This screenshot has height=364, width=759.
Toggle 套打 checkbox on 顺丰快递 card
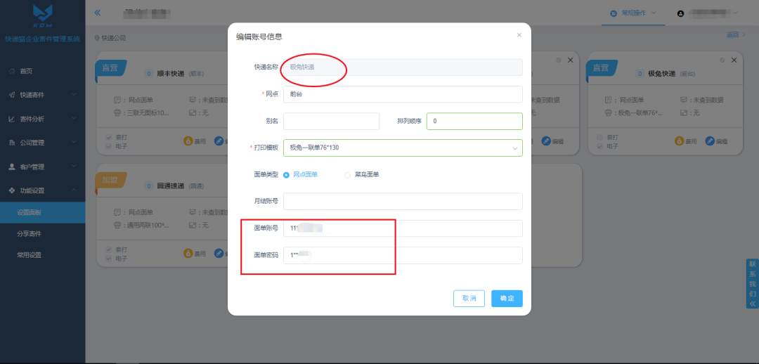[x=108, y=138]
